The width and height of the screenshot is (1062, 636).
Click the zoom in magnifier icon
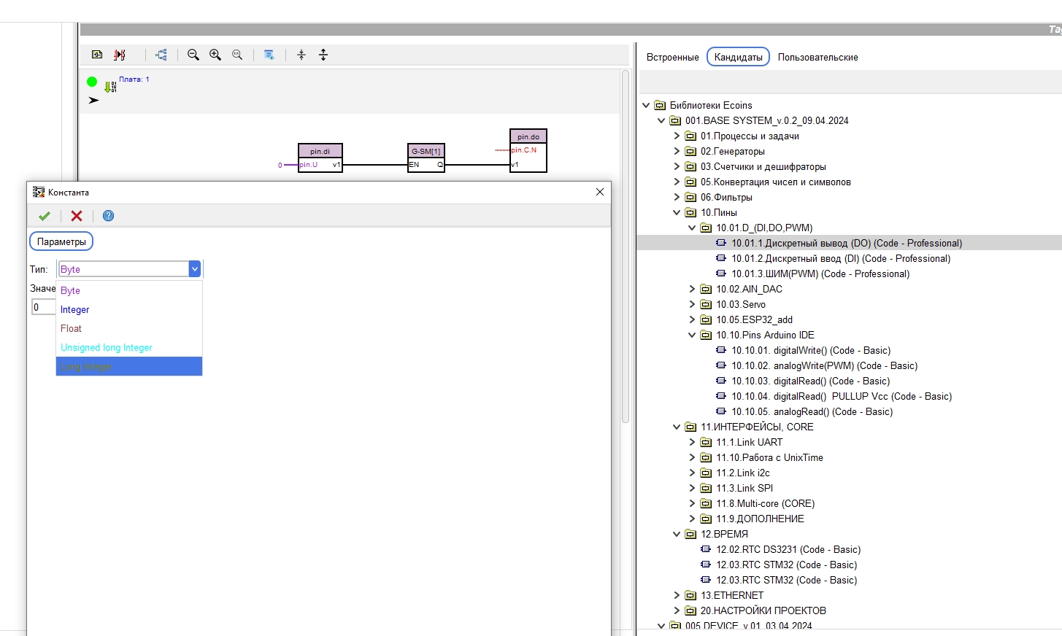pyautogui.click(x=215, y=55)
